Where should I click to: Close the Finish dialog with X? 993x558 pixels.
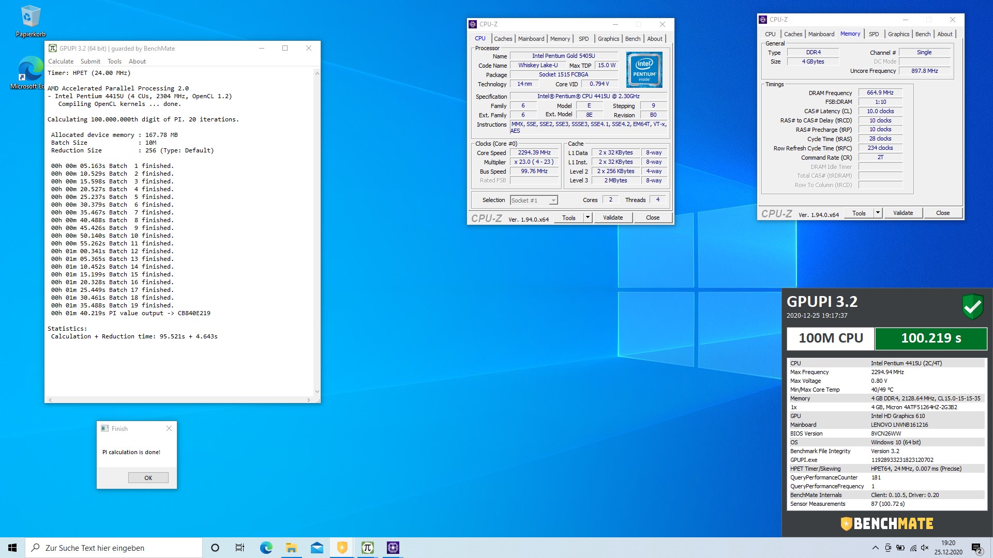click(x=169, y=428)
